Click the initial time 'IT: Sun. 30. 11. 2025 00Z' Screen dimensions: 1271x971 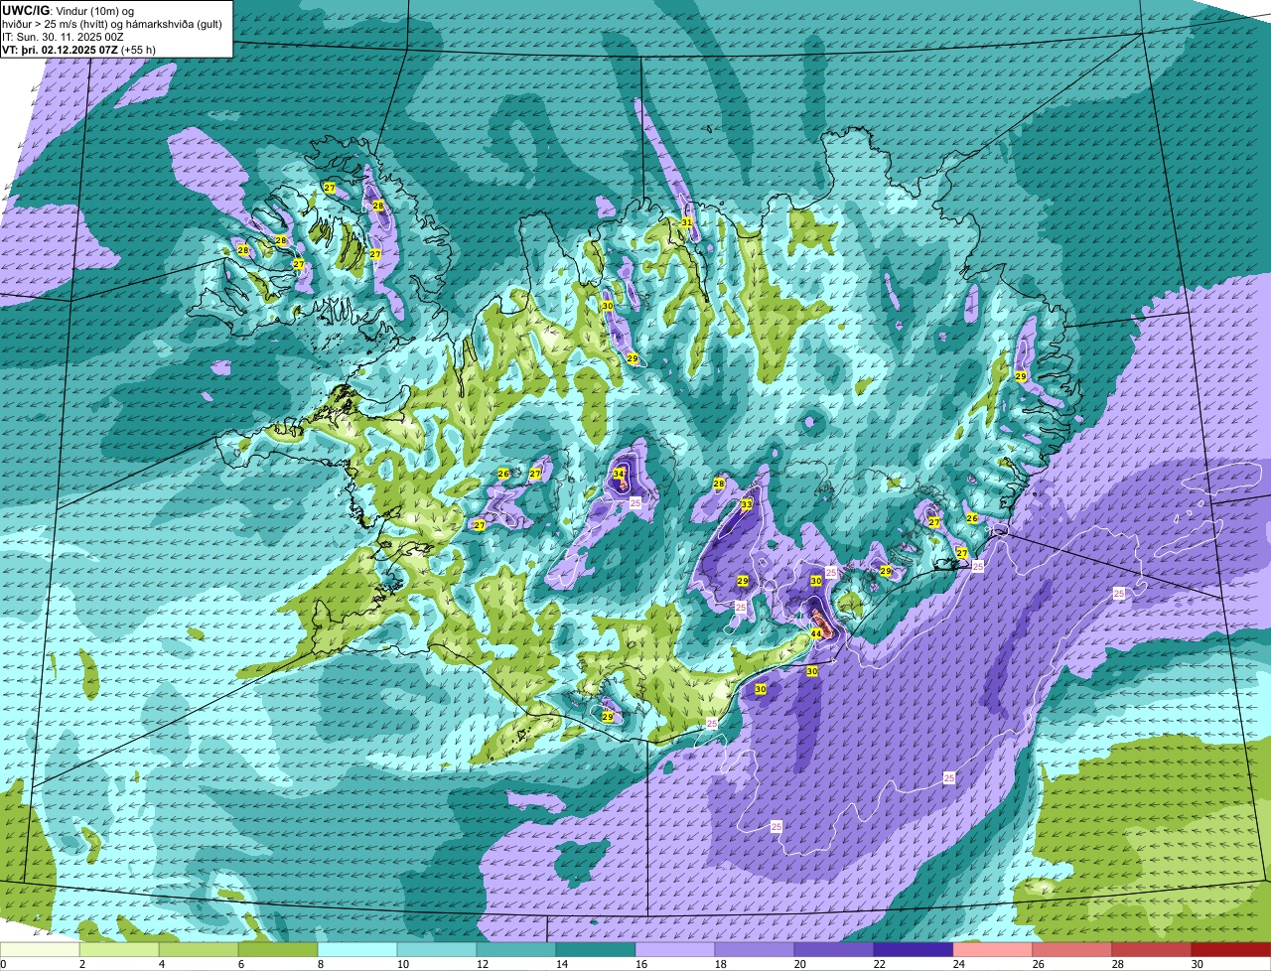[x=64, y=37]
